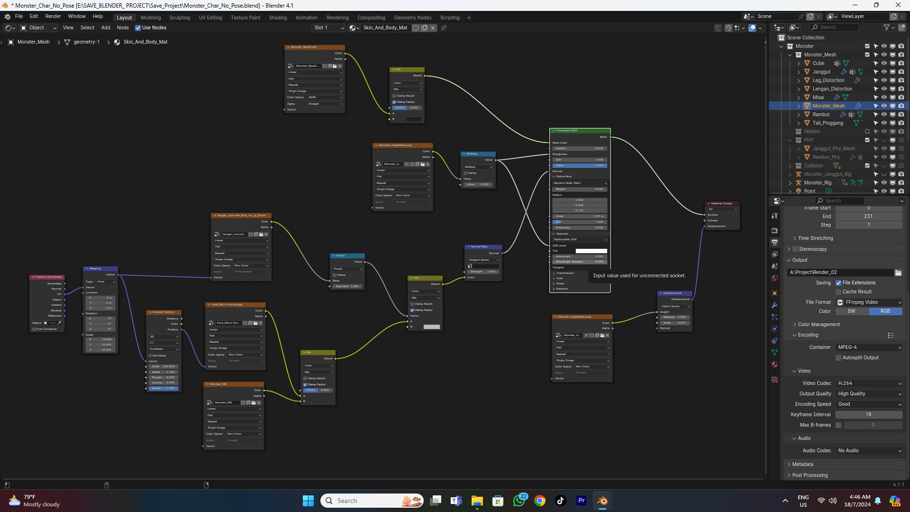Open the World properties tab icon
Screen dimensions: 910x512
(x=774, y=278)
